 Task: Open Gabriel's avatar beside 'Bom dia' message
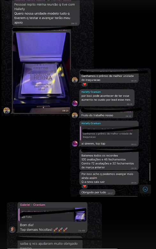[x=12, y=230]
